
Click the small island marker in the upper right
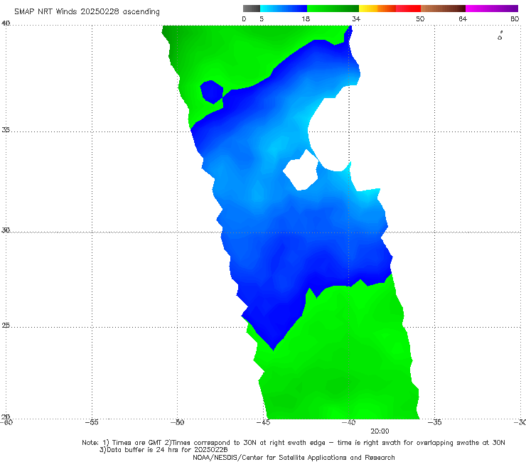500,36
